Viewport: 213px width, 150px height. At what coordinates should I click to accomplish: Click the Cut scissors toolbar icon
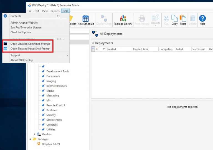point(166,19)
